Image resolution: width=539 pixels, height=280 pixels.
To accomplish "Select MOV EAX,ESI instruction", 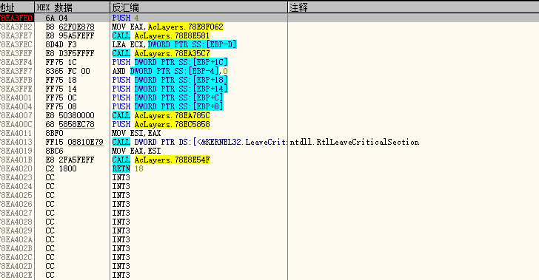I will point(136,151).
